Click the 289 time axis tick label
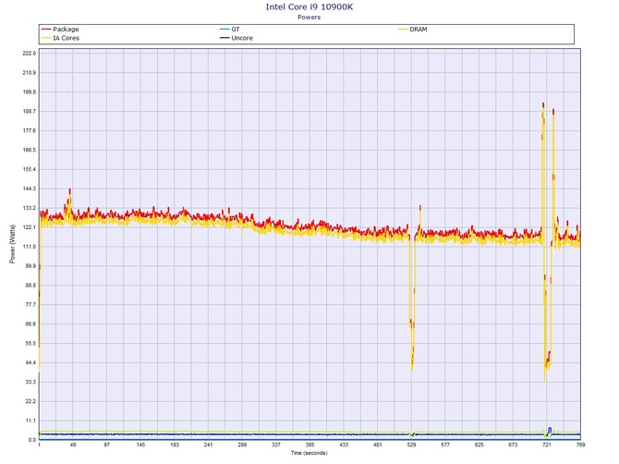619x464 pixels. click(242, 445)
